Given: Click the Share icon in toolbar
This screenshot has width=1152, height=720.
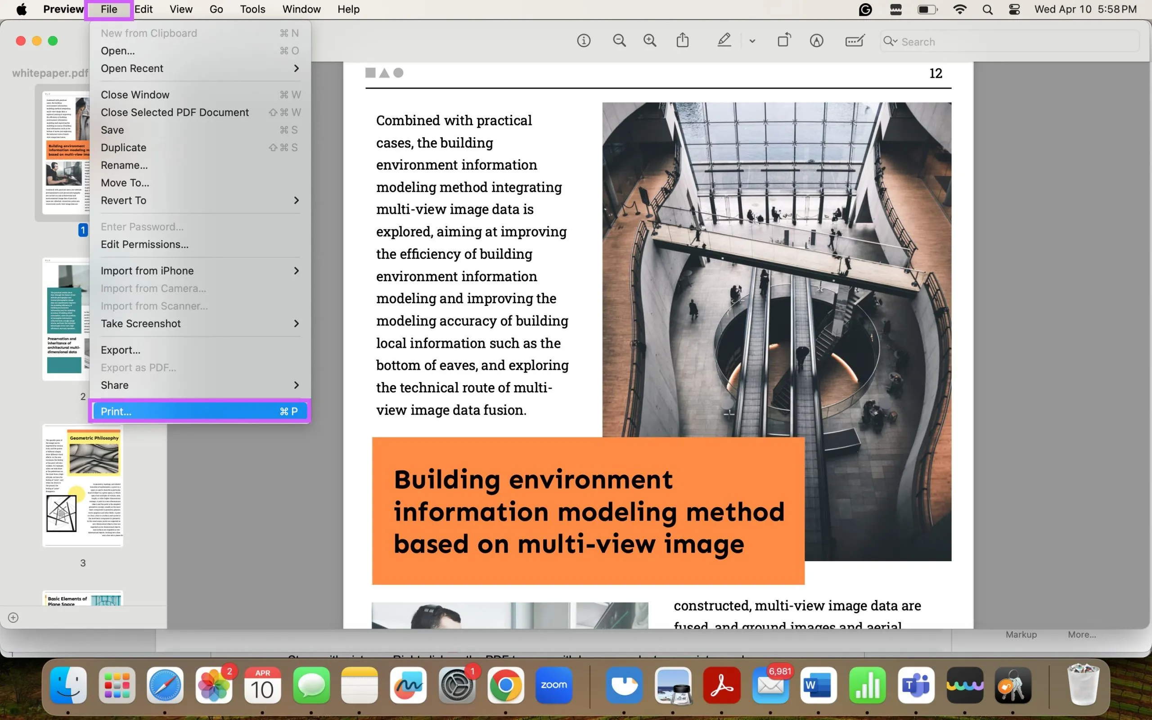Looking at the screenshot, I should tap(683, 40).
